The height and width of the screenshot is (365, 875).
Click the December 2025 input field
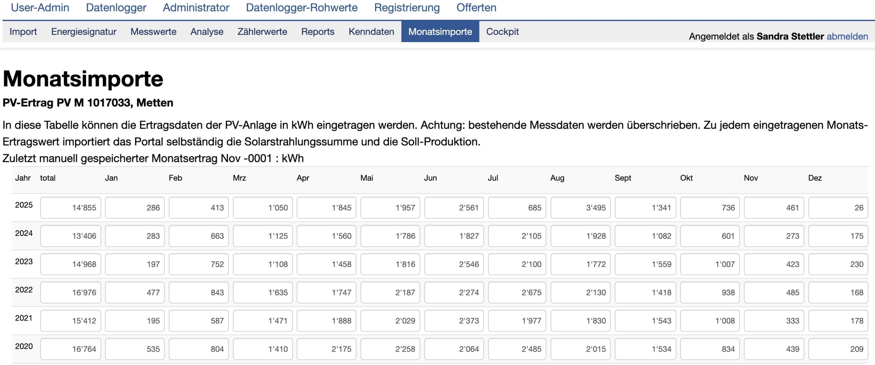(838, 208)
